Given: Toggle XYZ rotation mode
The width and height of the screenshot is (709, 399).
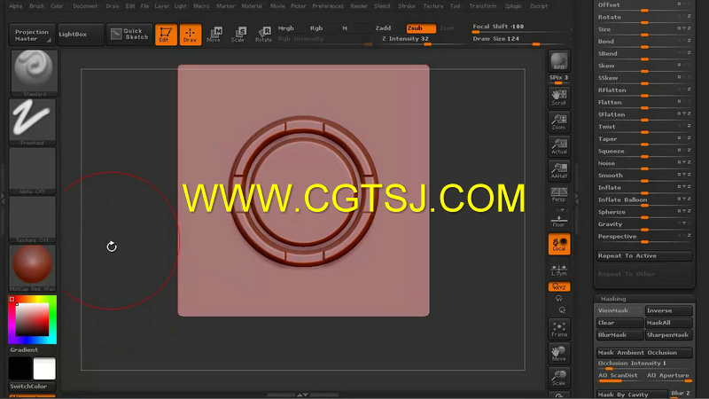Looking at the screenshot, I should click(x=559, y=286).
